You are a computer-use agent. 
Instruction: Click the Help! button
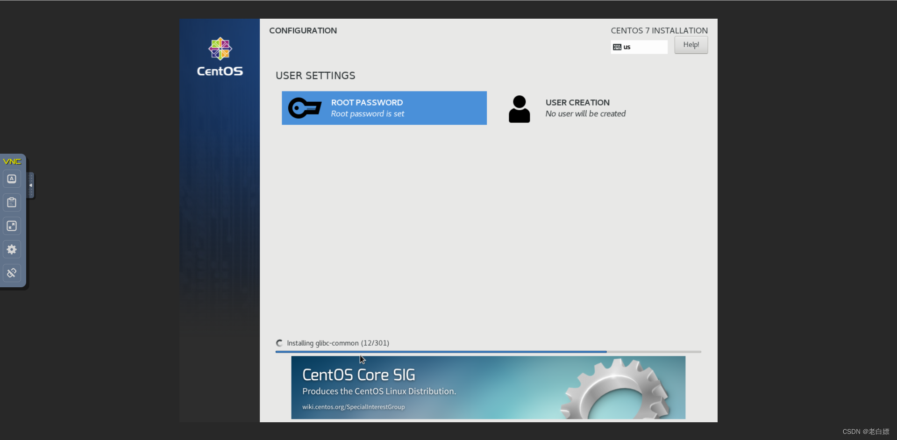click(x=691, y=45)
